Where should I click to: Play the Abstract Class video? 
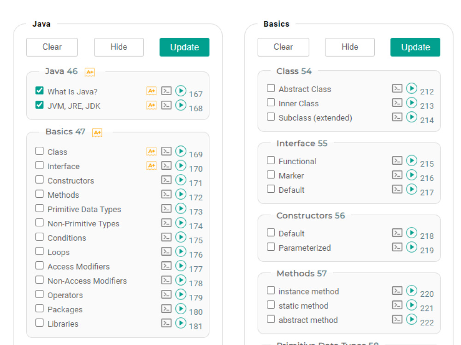coord(412,88)
